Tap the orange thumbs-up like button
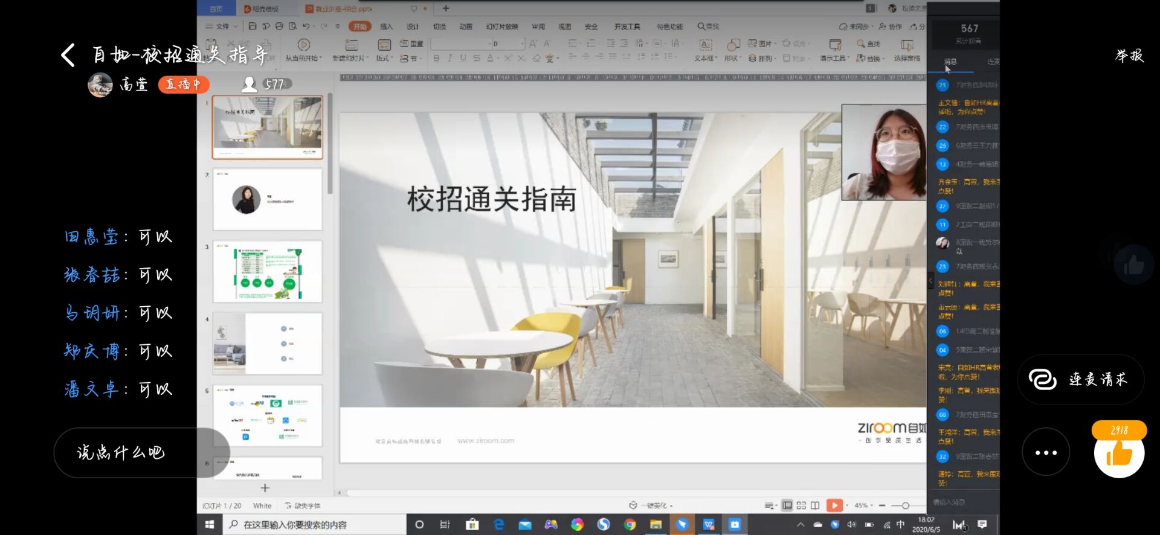Image resolution: width=1160 pixels, height=535 pixels. tap(1119, 453)
